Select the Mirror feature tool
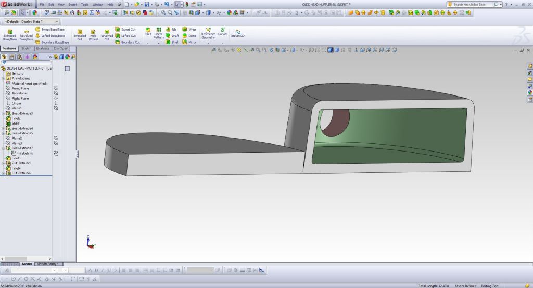The width and height of the screenshot is (533, 288). [x=189, y=42]
